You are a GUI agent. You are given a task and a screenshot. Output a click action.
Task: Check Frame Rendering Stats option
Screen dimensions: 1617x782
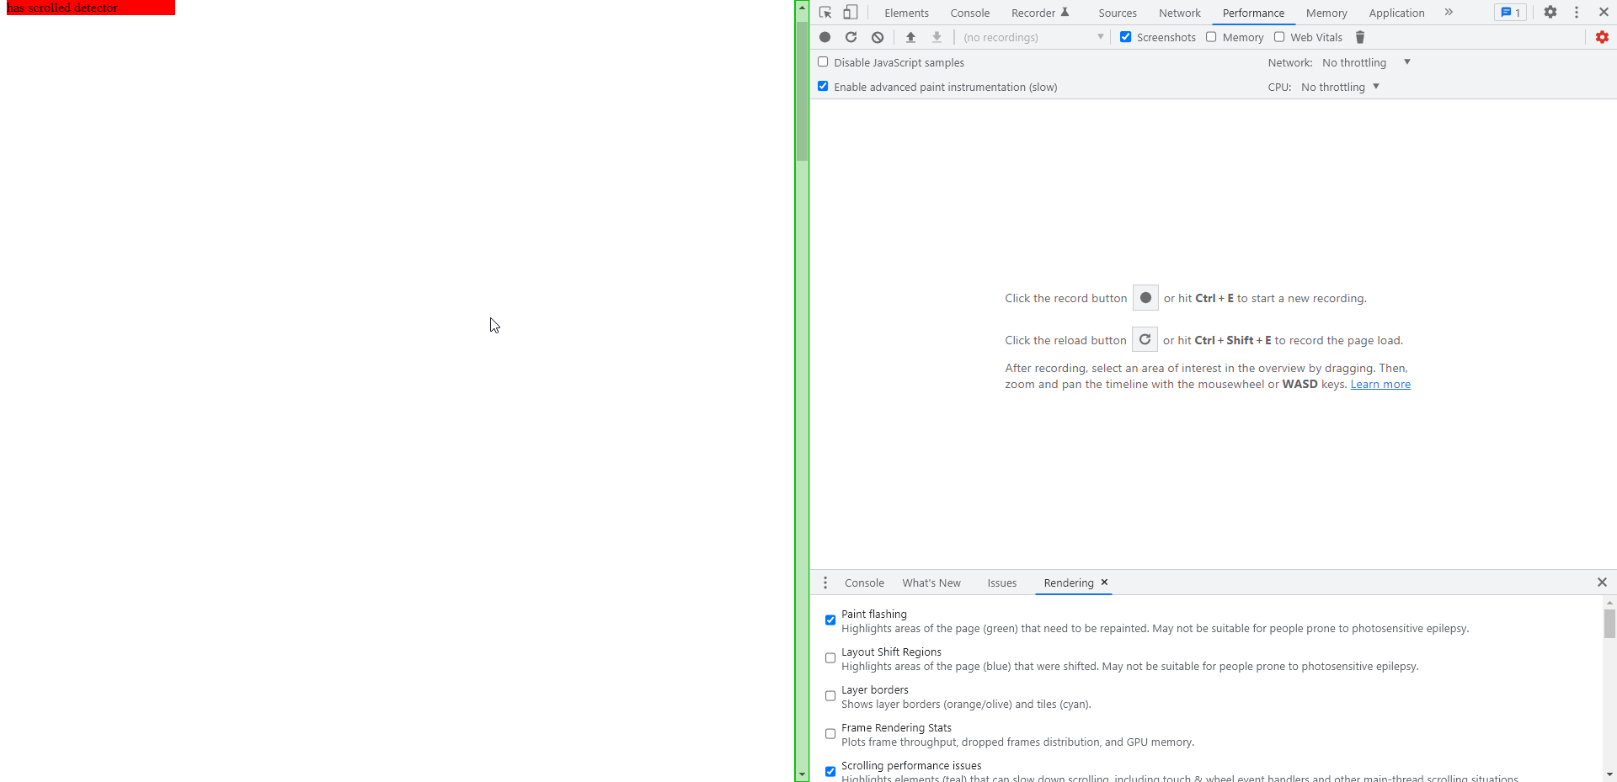830,734
